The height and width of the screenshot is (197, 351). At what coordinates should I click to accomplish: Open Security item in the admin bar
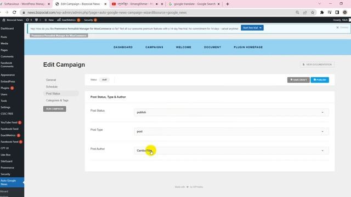coord(90,20)
